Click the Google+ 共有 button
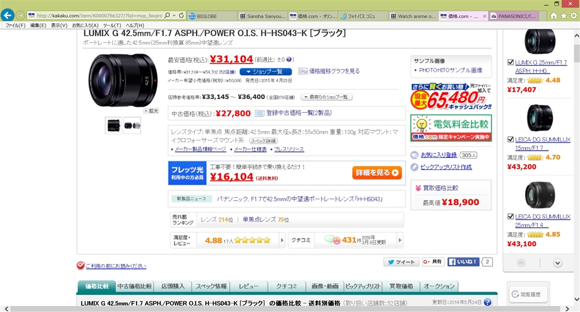This screenshot has height=312, width=580. (x=433, y=262)
